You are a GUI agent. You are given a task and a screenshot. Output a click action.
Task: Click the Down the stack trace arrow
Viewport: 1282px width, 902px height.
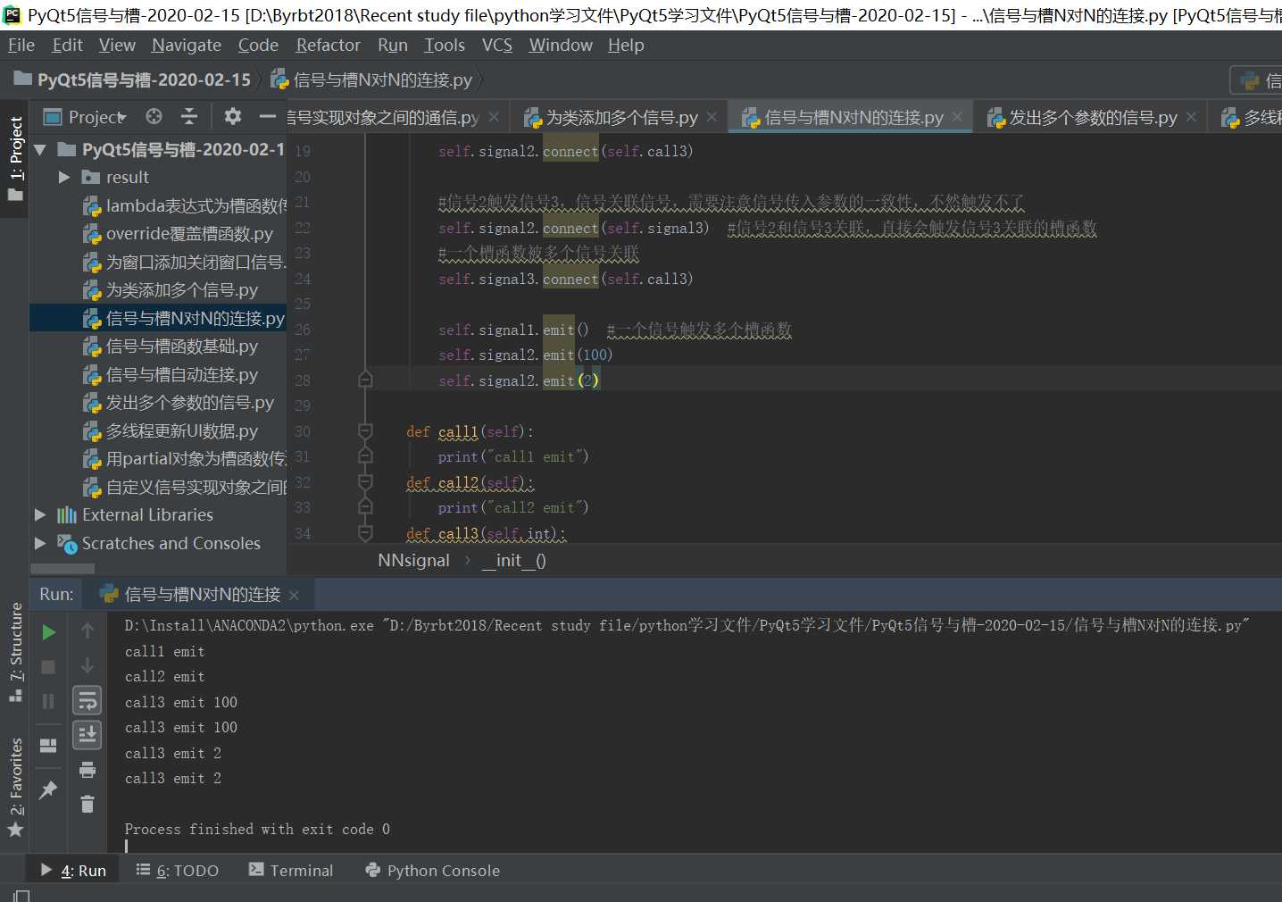[x=87, y=665]
